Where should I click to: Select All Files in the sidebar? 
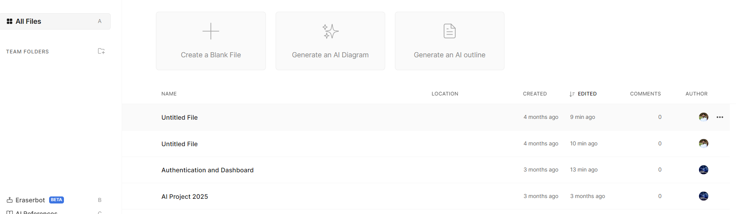[55, 21]
